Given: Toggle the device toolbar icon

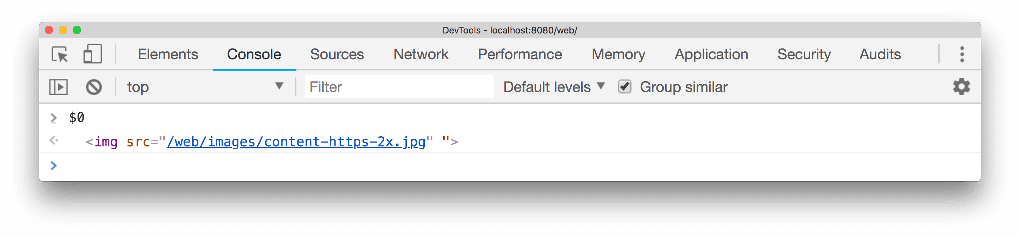Looking at the screenshot, I should tap(92, 54).
